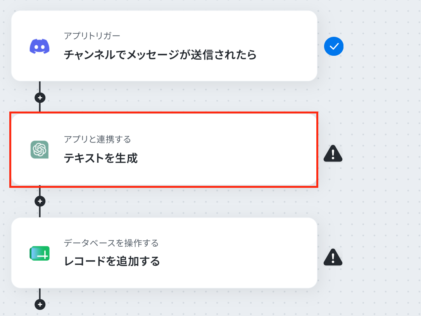This screenshot has height=316, width=421.
Task: Click warning icon beside テキストを生成 step
Action: tap(333, 154)
